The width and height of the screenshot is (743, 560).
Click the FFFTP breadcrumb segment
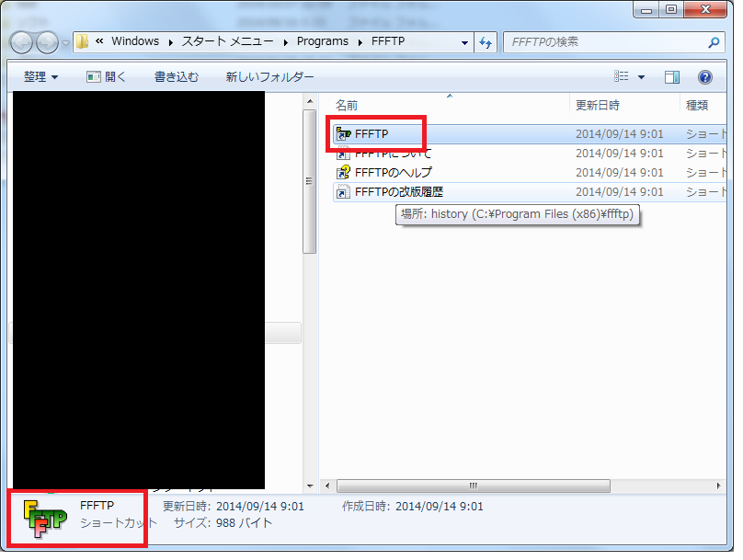click(388, 41)
